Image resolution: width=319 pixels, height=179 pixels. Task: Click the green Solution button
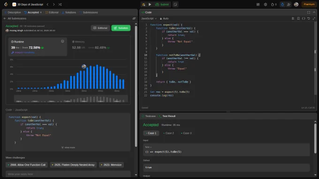click(121, 28)
